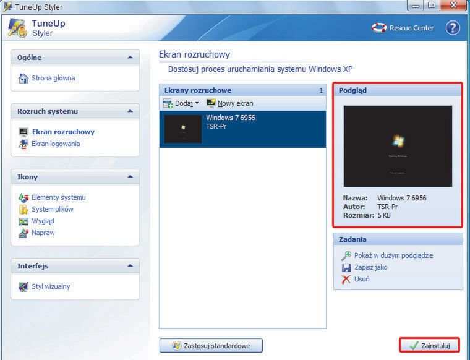Click the Dodaj add-screen icon

(x=168, y=103)
